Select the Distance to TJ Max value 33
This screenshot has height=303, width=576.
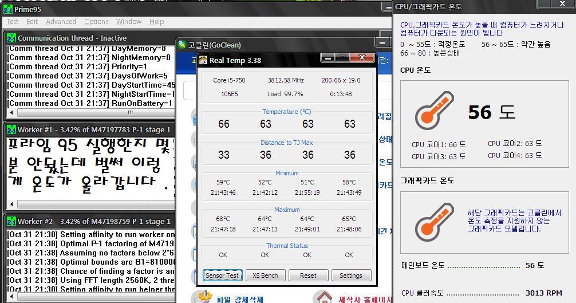pyautogui.click(x=224, y=155)
